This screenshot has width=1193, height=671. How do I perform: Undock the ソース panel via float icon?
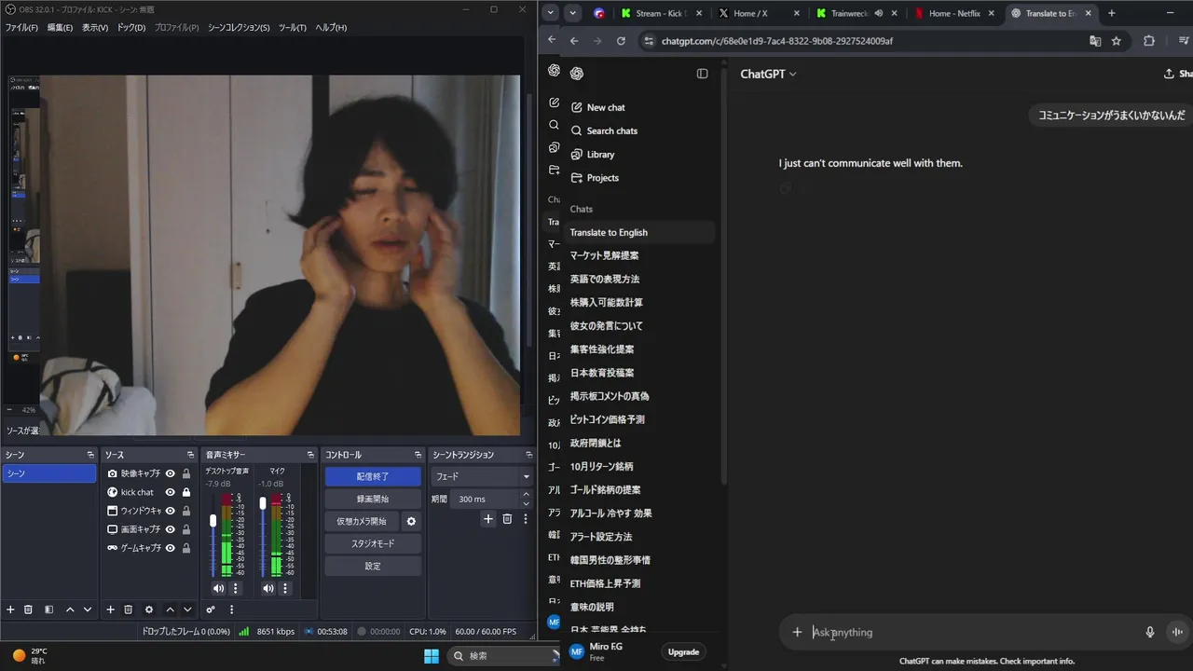pos(190,455)
